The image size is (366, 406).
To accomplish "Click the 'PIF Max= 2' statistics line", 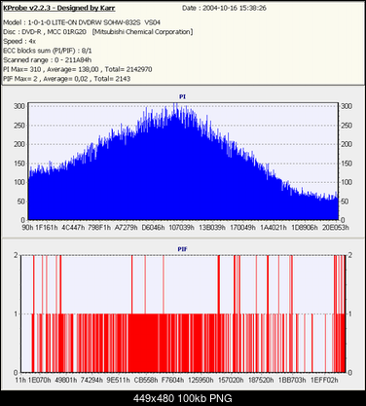I will click(x=67, y=79).
